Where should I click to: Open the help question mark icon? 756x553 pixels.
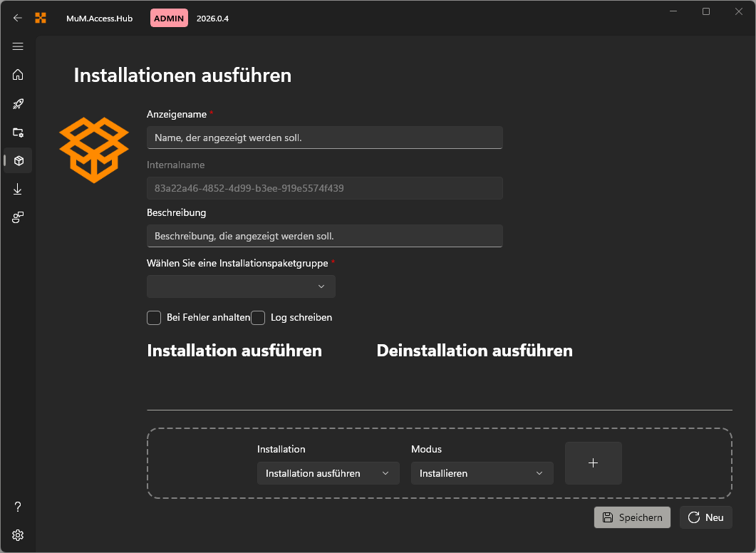coord(17,506)
